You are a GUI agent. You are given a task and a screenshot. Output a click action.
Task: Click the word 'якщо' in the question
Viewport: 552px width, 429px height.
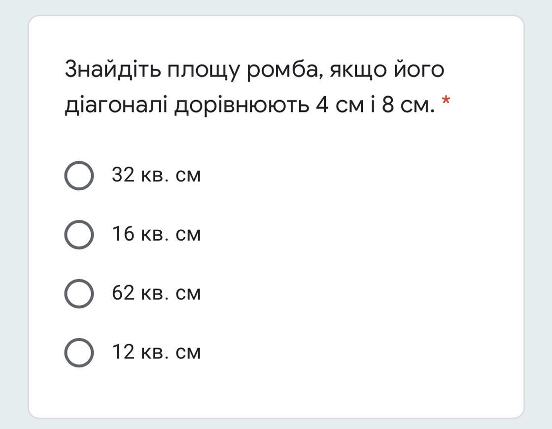coord(358,70)
